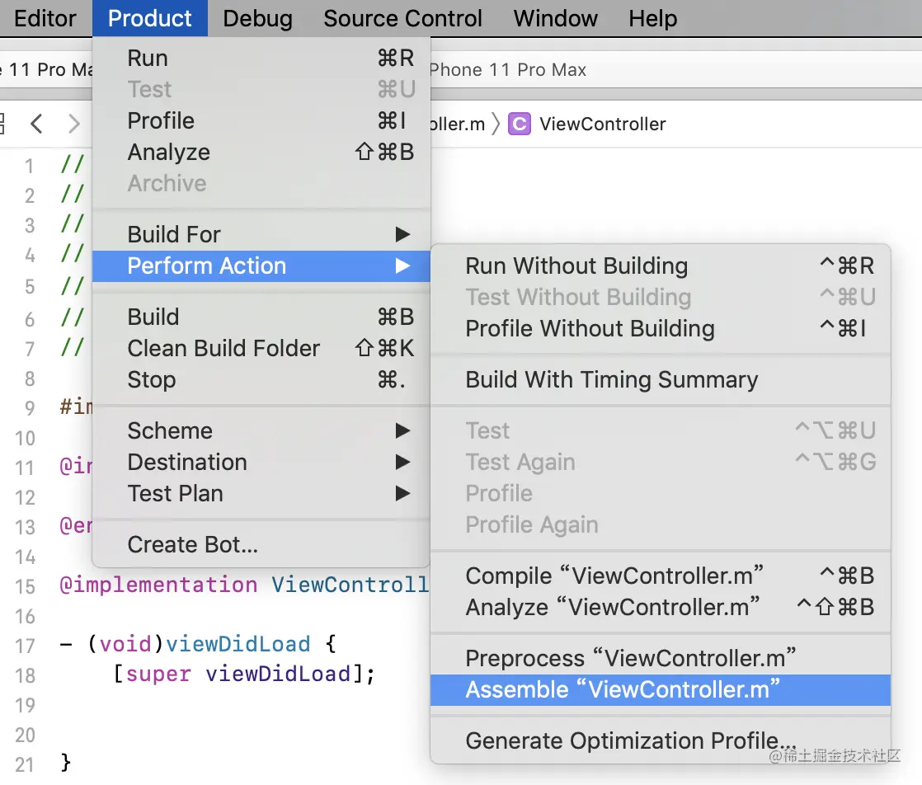This screenshot has width=922, height=785.
Task: Select Generate Optimization Profile…
Action: 631,740
